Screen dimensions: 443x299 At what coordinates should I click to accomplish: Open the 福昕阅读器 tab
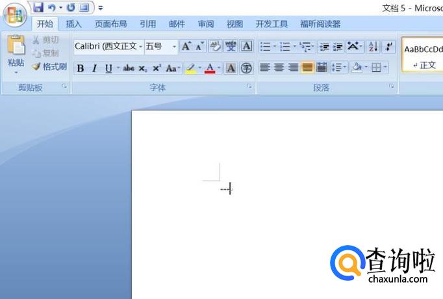click(x=320, y=24)
